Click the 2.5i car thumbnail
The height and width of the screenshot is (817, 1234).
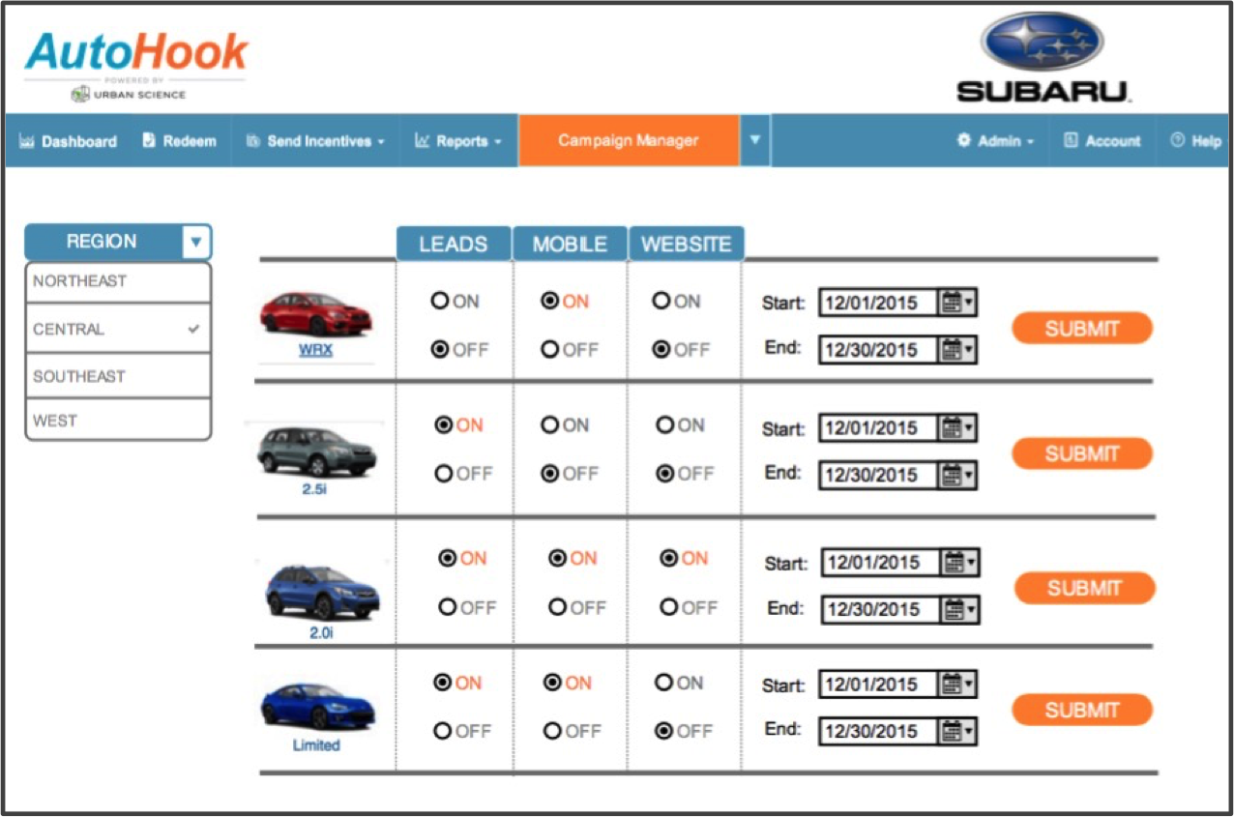316,450
